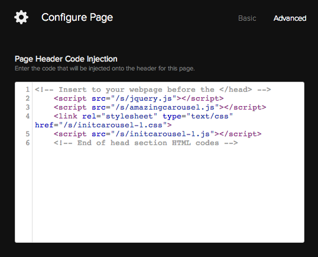Click the Insert to your webpage comment line
The image size is (318, 257).
153,89
